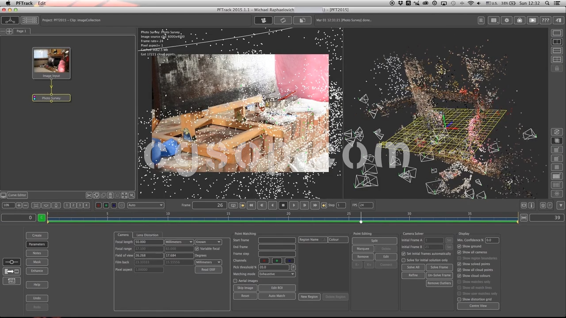
Task: Step one frame backward
Action: coord(262,205)
